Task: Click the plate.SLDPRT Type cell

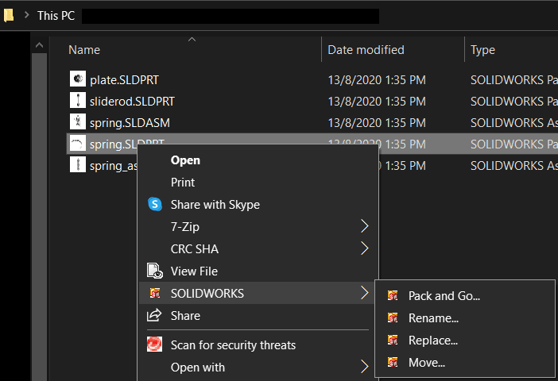Action: (x=513, y=80)
